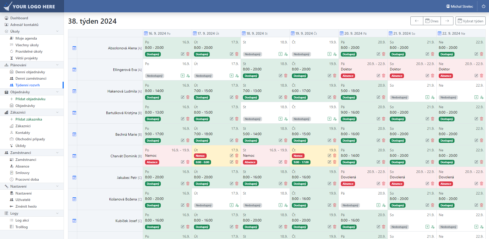
Task: Click calendar icon in 16. 9. 2024 header
Action: pyautogui.click(x=146, y=33)
